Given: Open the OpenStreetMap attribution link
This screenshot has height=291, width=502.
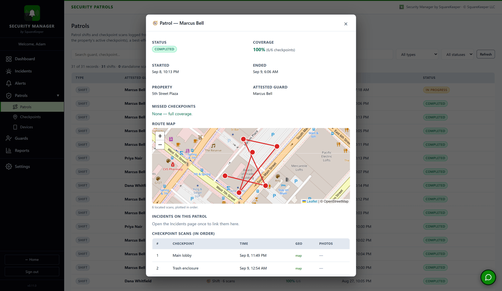Looking at the screenshot, I should coord(336,202).
